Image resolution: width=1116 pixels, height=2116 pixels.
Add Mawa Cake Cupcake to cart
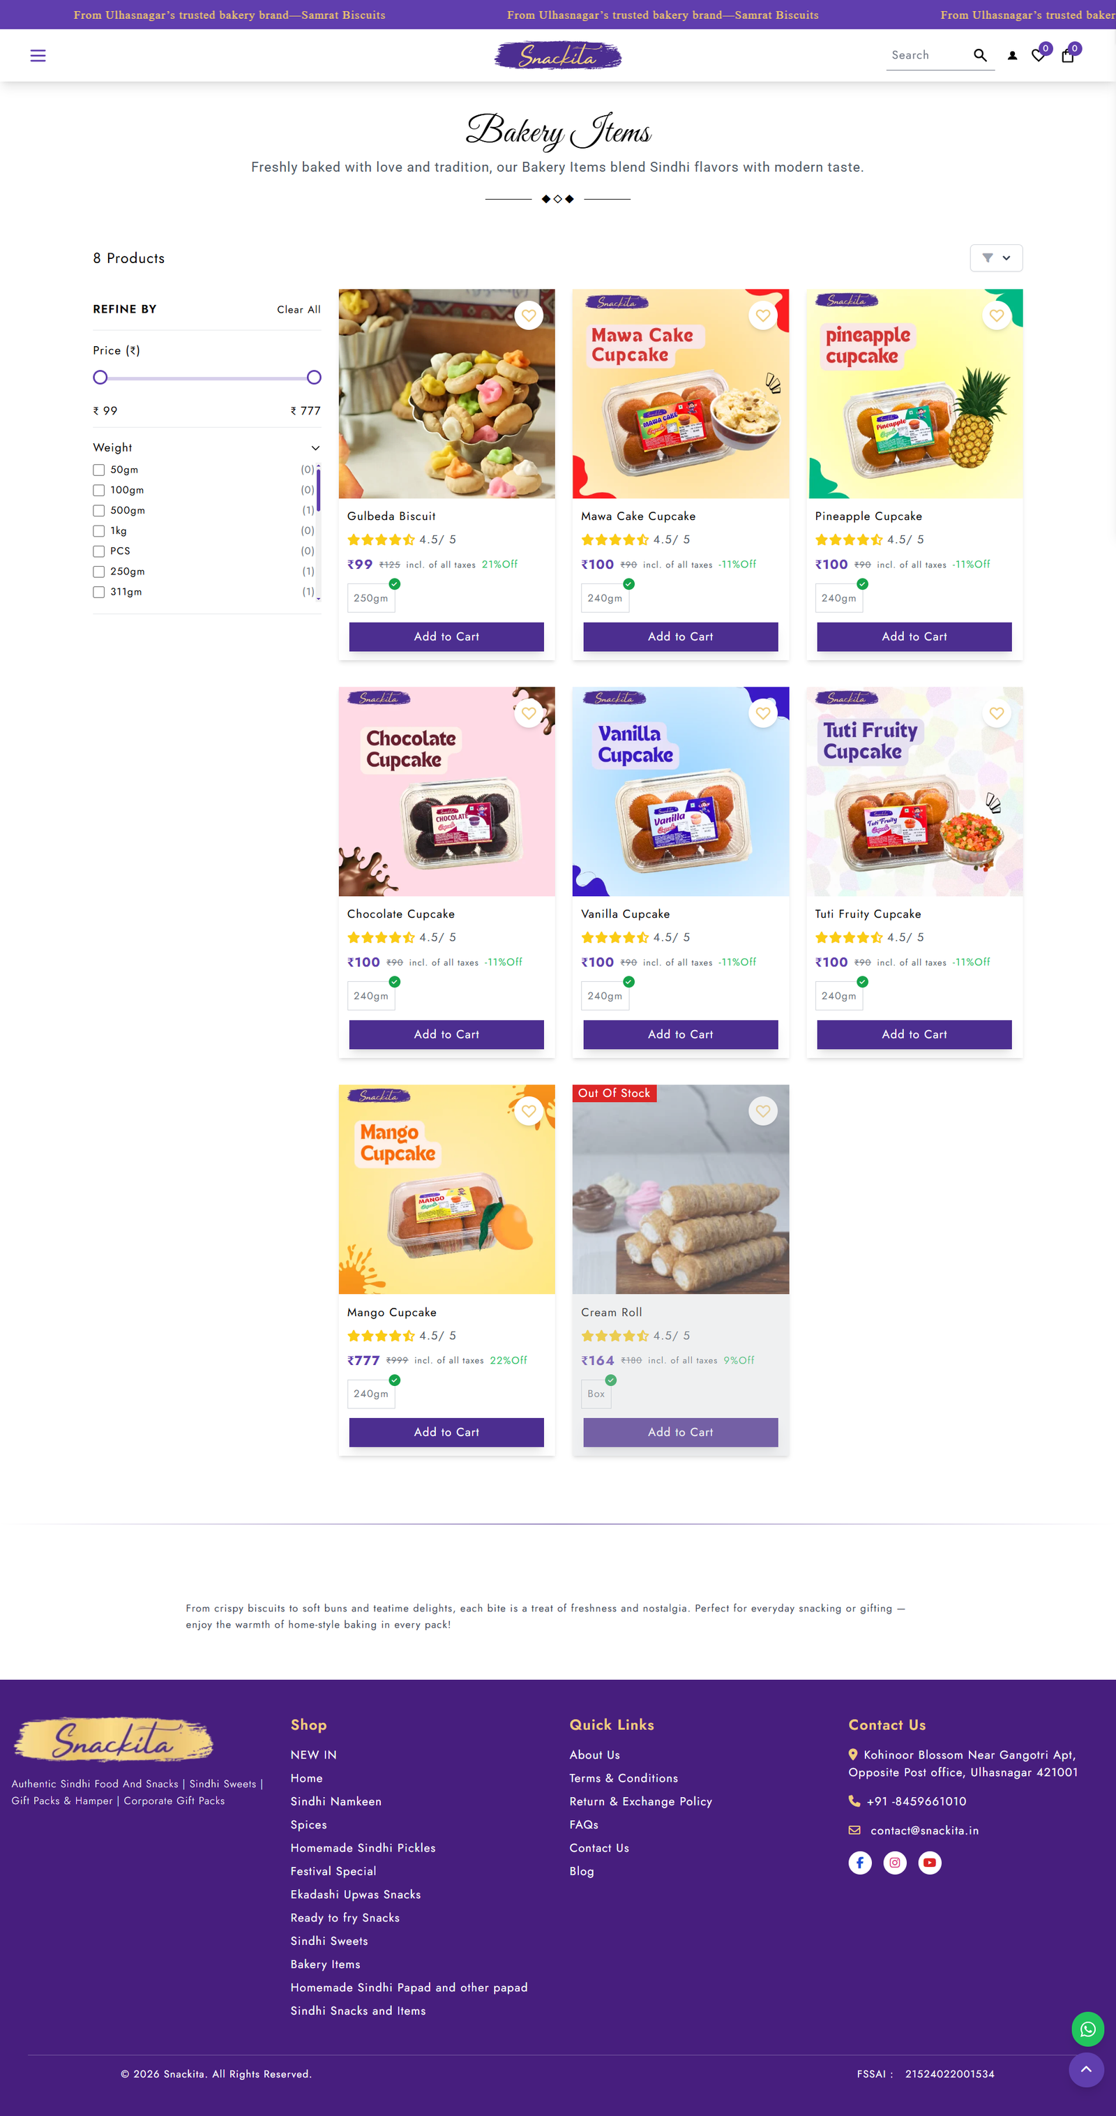click(x=680, y=636)
